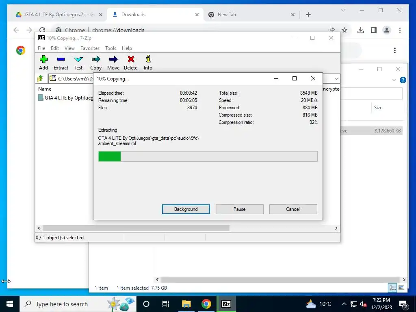
Task: Expand Chrome tab search chevron
Action: pos(343,10)
